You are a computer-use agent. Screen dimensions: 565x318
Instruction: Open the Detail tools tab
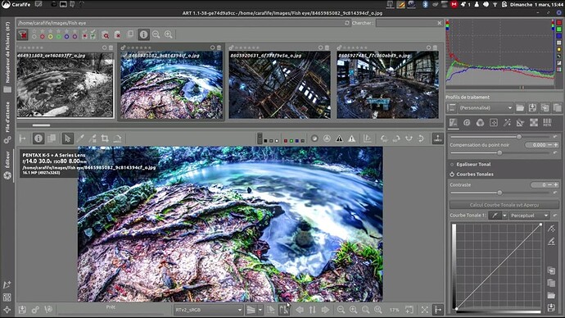tap(467, 123)
